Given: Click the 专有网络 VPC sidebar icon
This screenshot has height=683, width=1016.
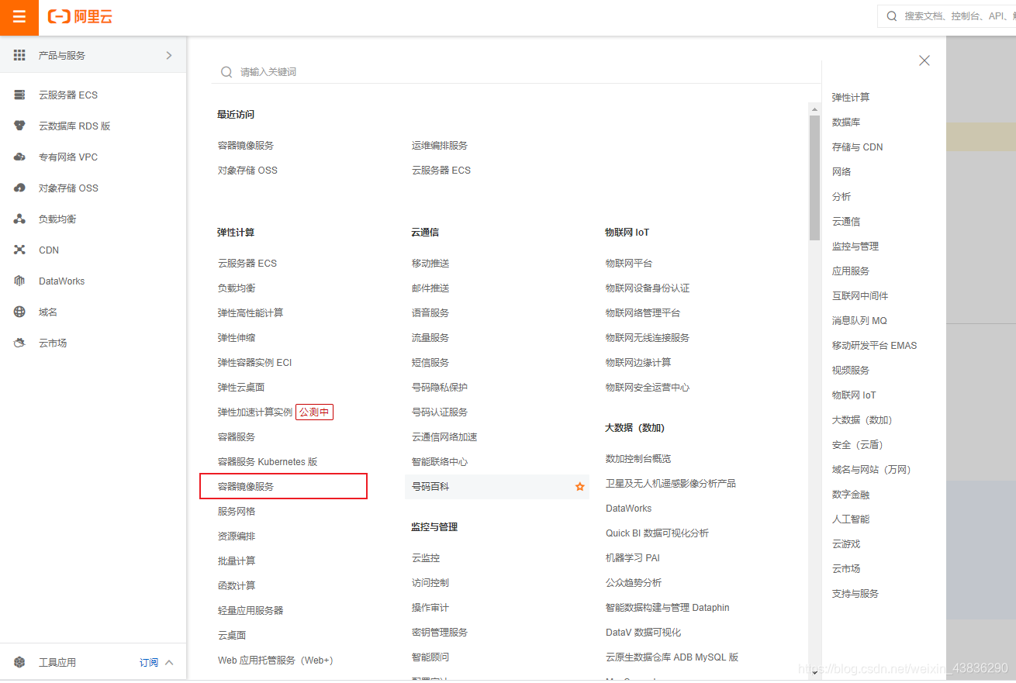Looking at the screenshot, I should 19,157.
